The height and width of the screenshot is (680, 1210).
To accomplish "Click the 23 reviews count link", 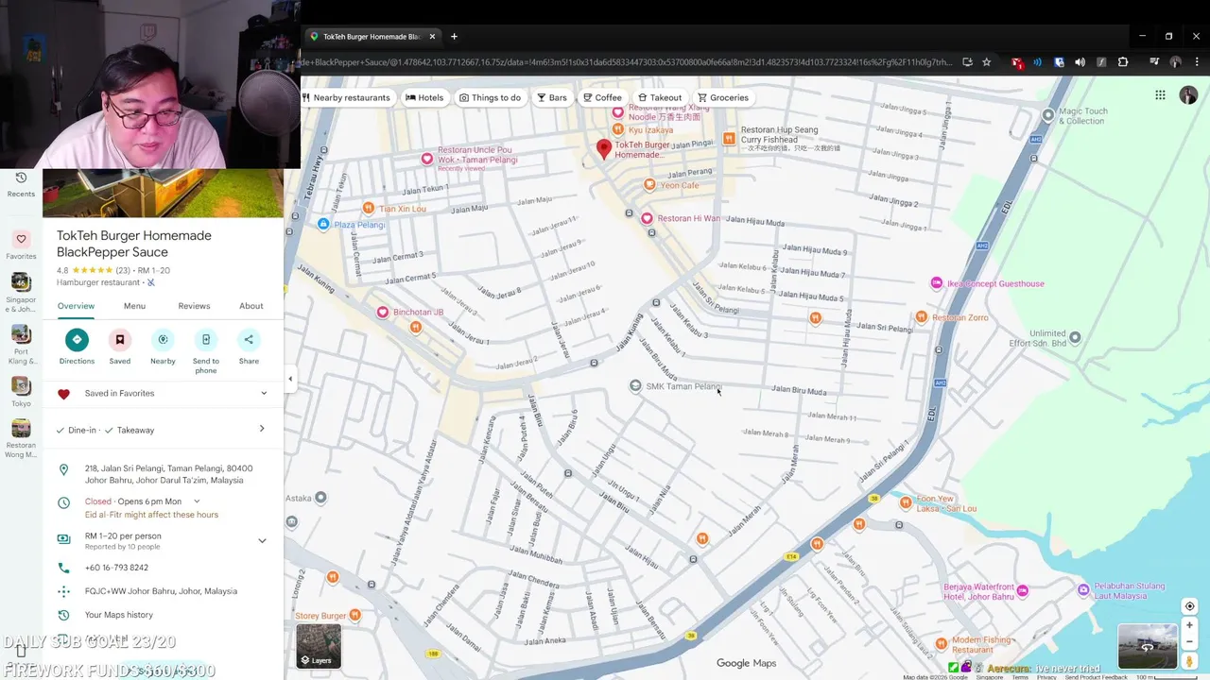I will coord(123,271).
